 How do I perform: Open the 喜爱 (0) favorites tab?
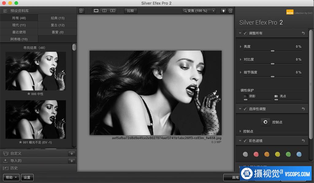[x=57, y=32]
